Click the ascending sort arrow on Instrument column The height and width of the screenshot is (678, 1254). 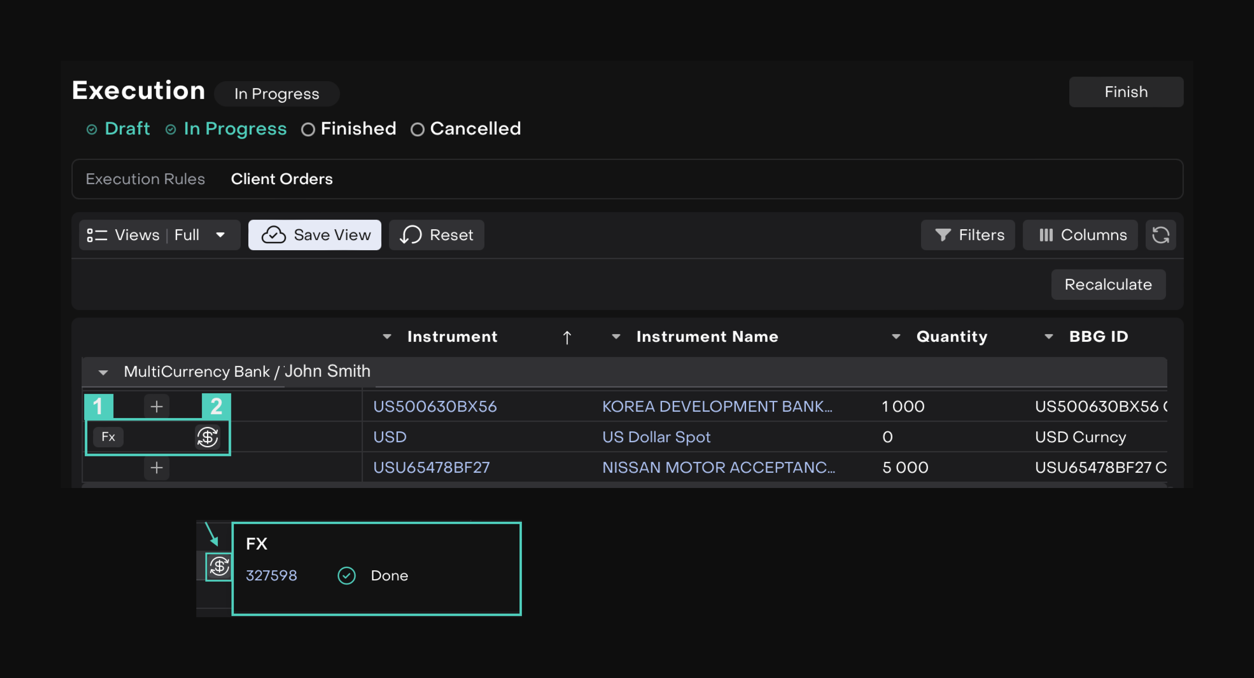click(x=567, y=337)
